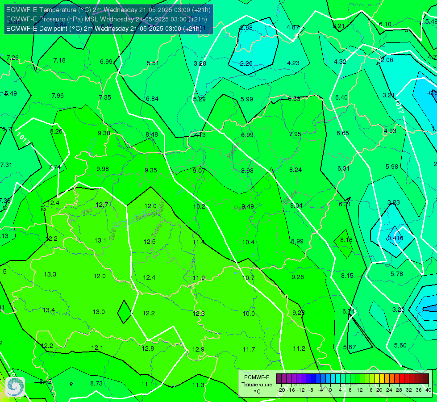Select the ECMWF-E Temperature 2m layer label

pos(108,10)
